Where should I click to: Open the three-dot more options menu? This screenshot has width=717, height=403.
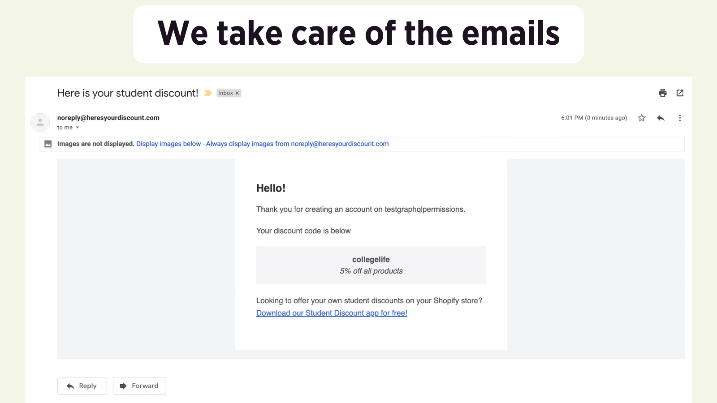pyautogui.click(x=680, y=118)
